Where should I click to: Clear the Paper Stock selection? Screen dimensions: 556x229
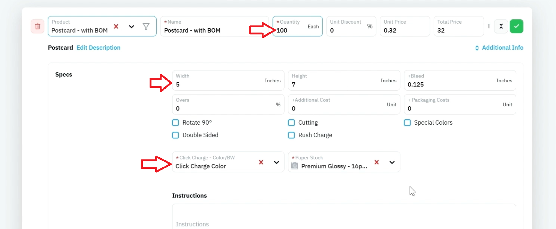click(x=377, y=162)
